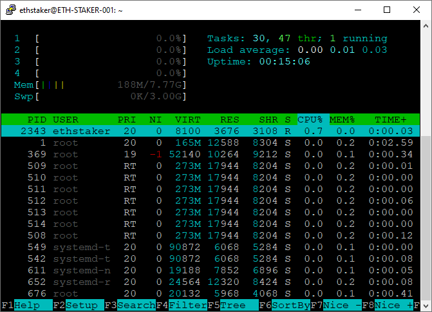Screen dimensions: 432x312
Task: Click the F8 Nice + button
Action: (388, 306)
